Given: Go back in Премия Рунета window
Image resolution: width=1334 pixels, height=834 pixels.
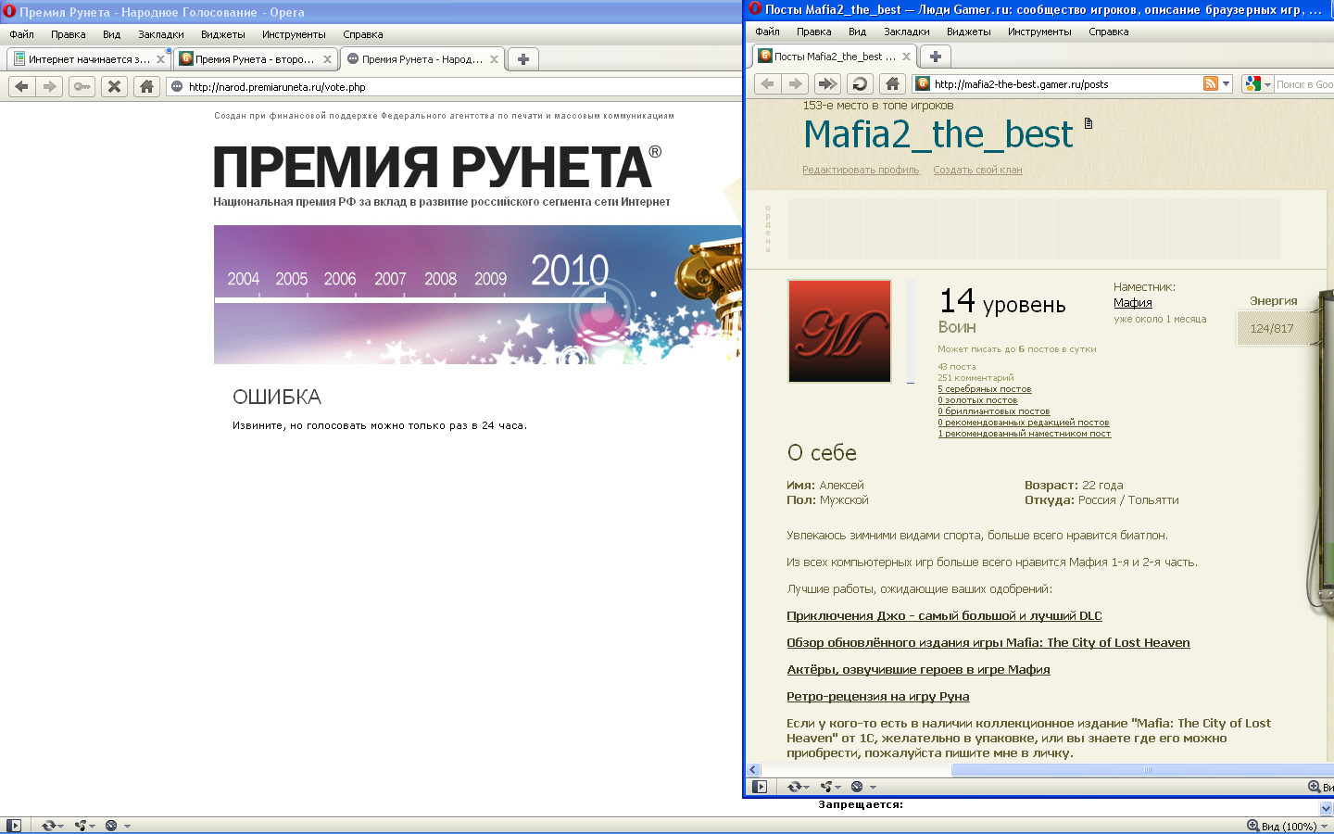Looking at the screenshot, I should [21, 86].
